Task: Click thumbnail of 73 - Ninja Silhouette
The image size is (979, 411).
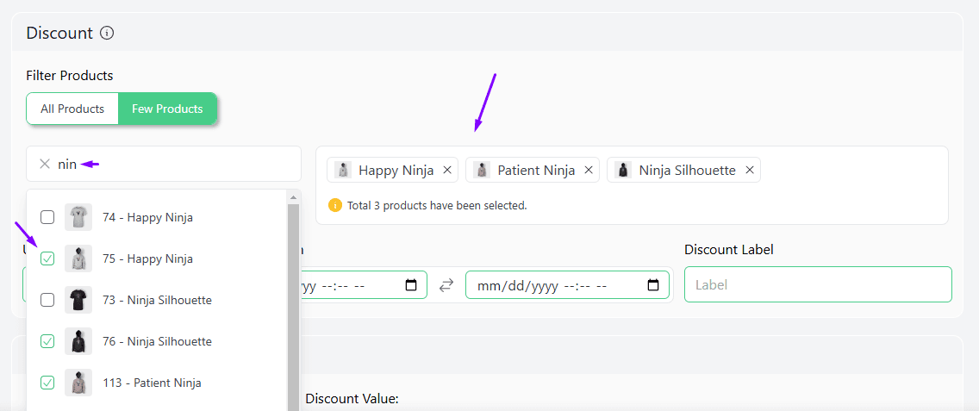Action: pos(78,300)
